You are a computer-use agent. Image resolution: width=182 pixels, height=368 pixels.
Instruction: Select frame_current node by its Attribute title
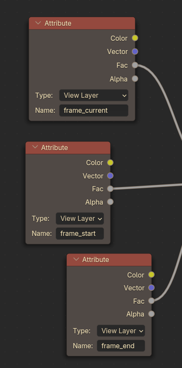click(x=58, y=23)
